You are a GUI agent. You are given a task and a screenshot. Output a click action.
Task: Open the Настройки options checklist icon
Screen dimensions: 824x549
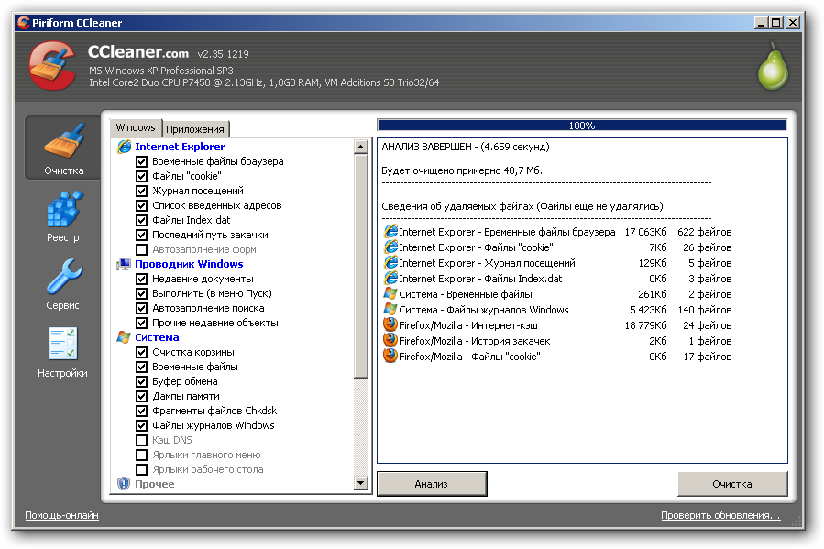point(63,344)
